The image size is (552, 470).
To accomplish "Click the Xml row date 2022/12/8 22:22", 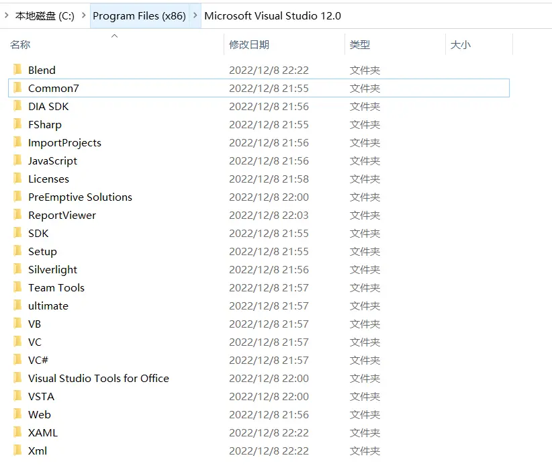I will click(x=269, y=451).
